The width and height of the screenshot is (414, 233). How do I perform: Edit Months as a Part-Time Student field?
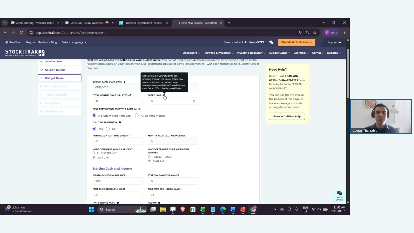(117, 141)
